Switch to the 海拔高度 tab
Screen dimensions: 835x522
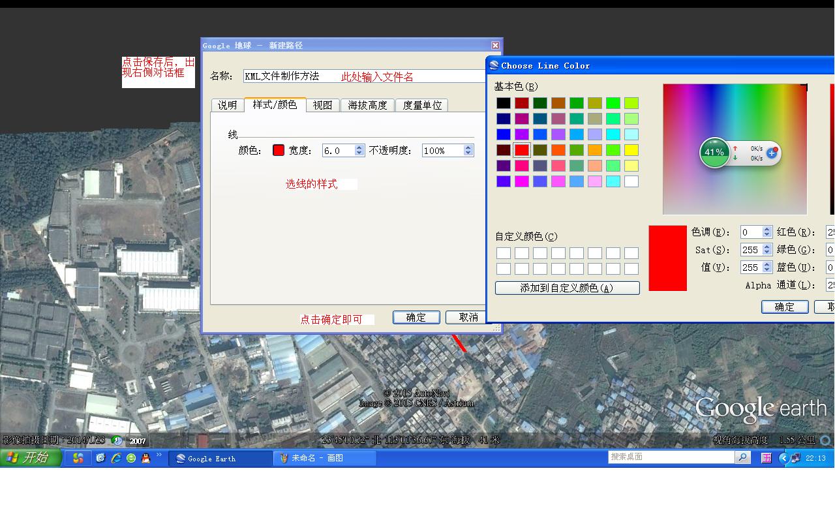coord(367,105)
